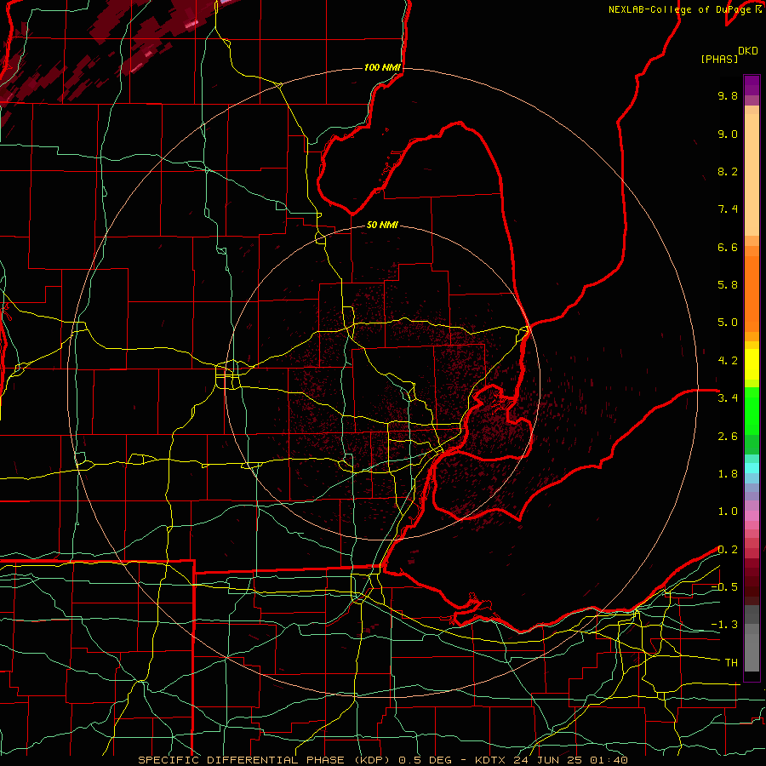Click the 4.2 scale value
This screenshot has width=766, height=766.
tap(728, 361)
